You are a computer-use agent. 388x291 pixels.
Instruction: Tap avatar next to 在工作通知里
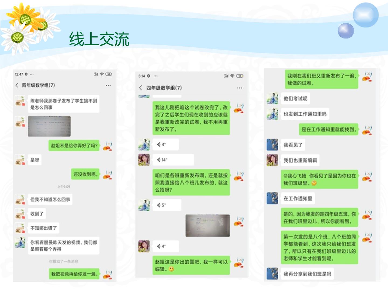(x=272, y=198)
